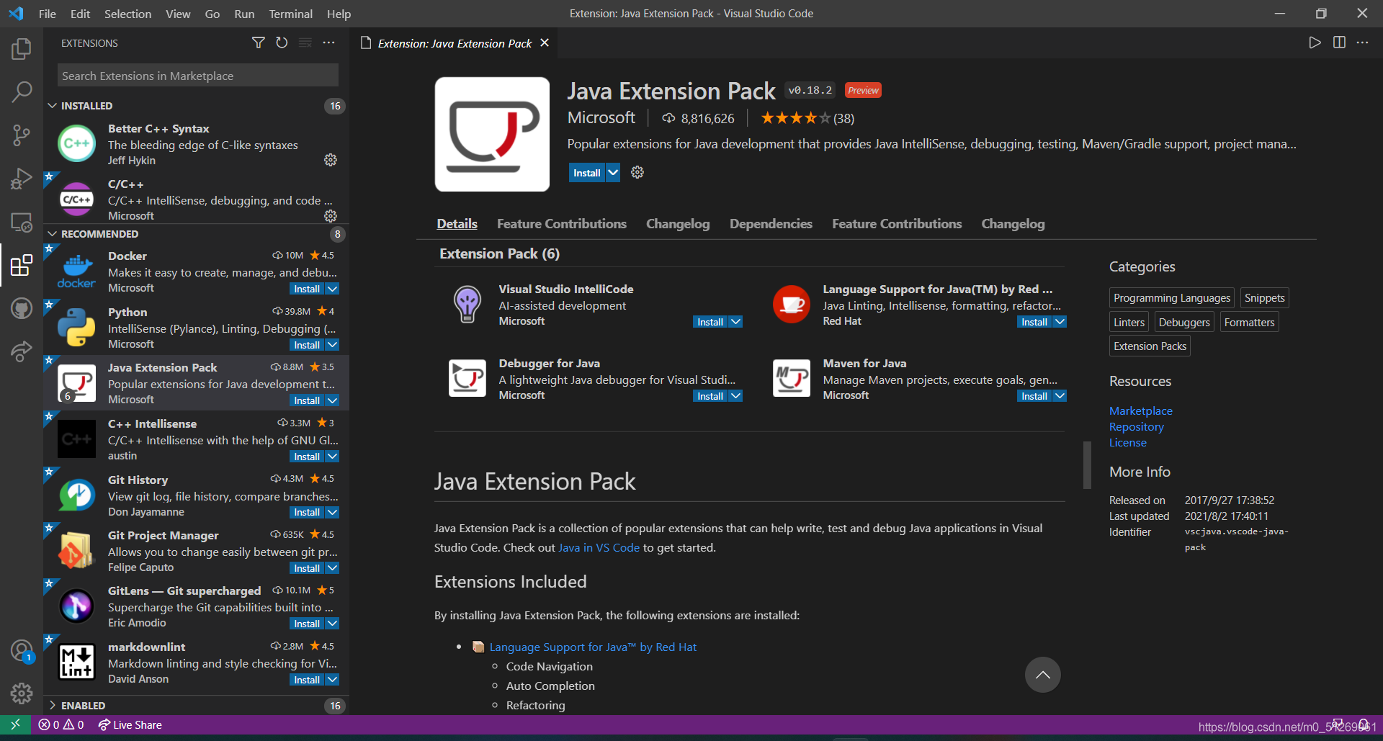Install Language Support for Java by Red Hat

click(1034, 322)
